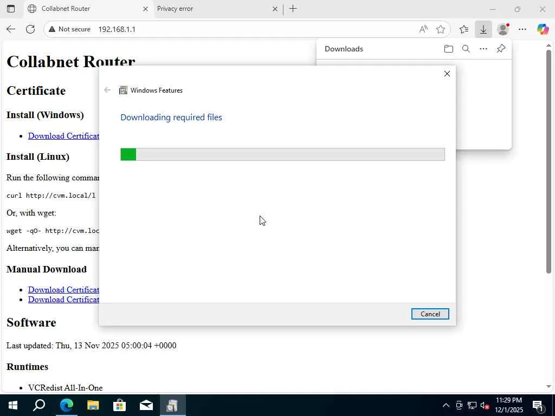Open the browser profile icon
Screen dimensions: 555x416
pos(503,29)
